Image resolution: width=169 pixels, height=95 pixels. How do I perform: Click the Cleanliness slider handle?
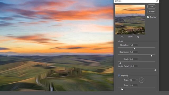coord(151,56)
